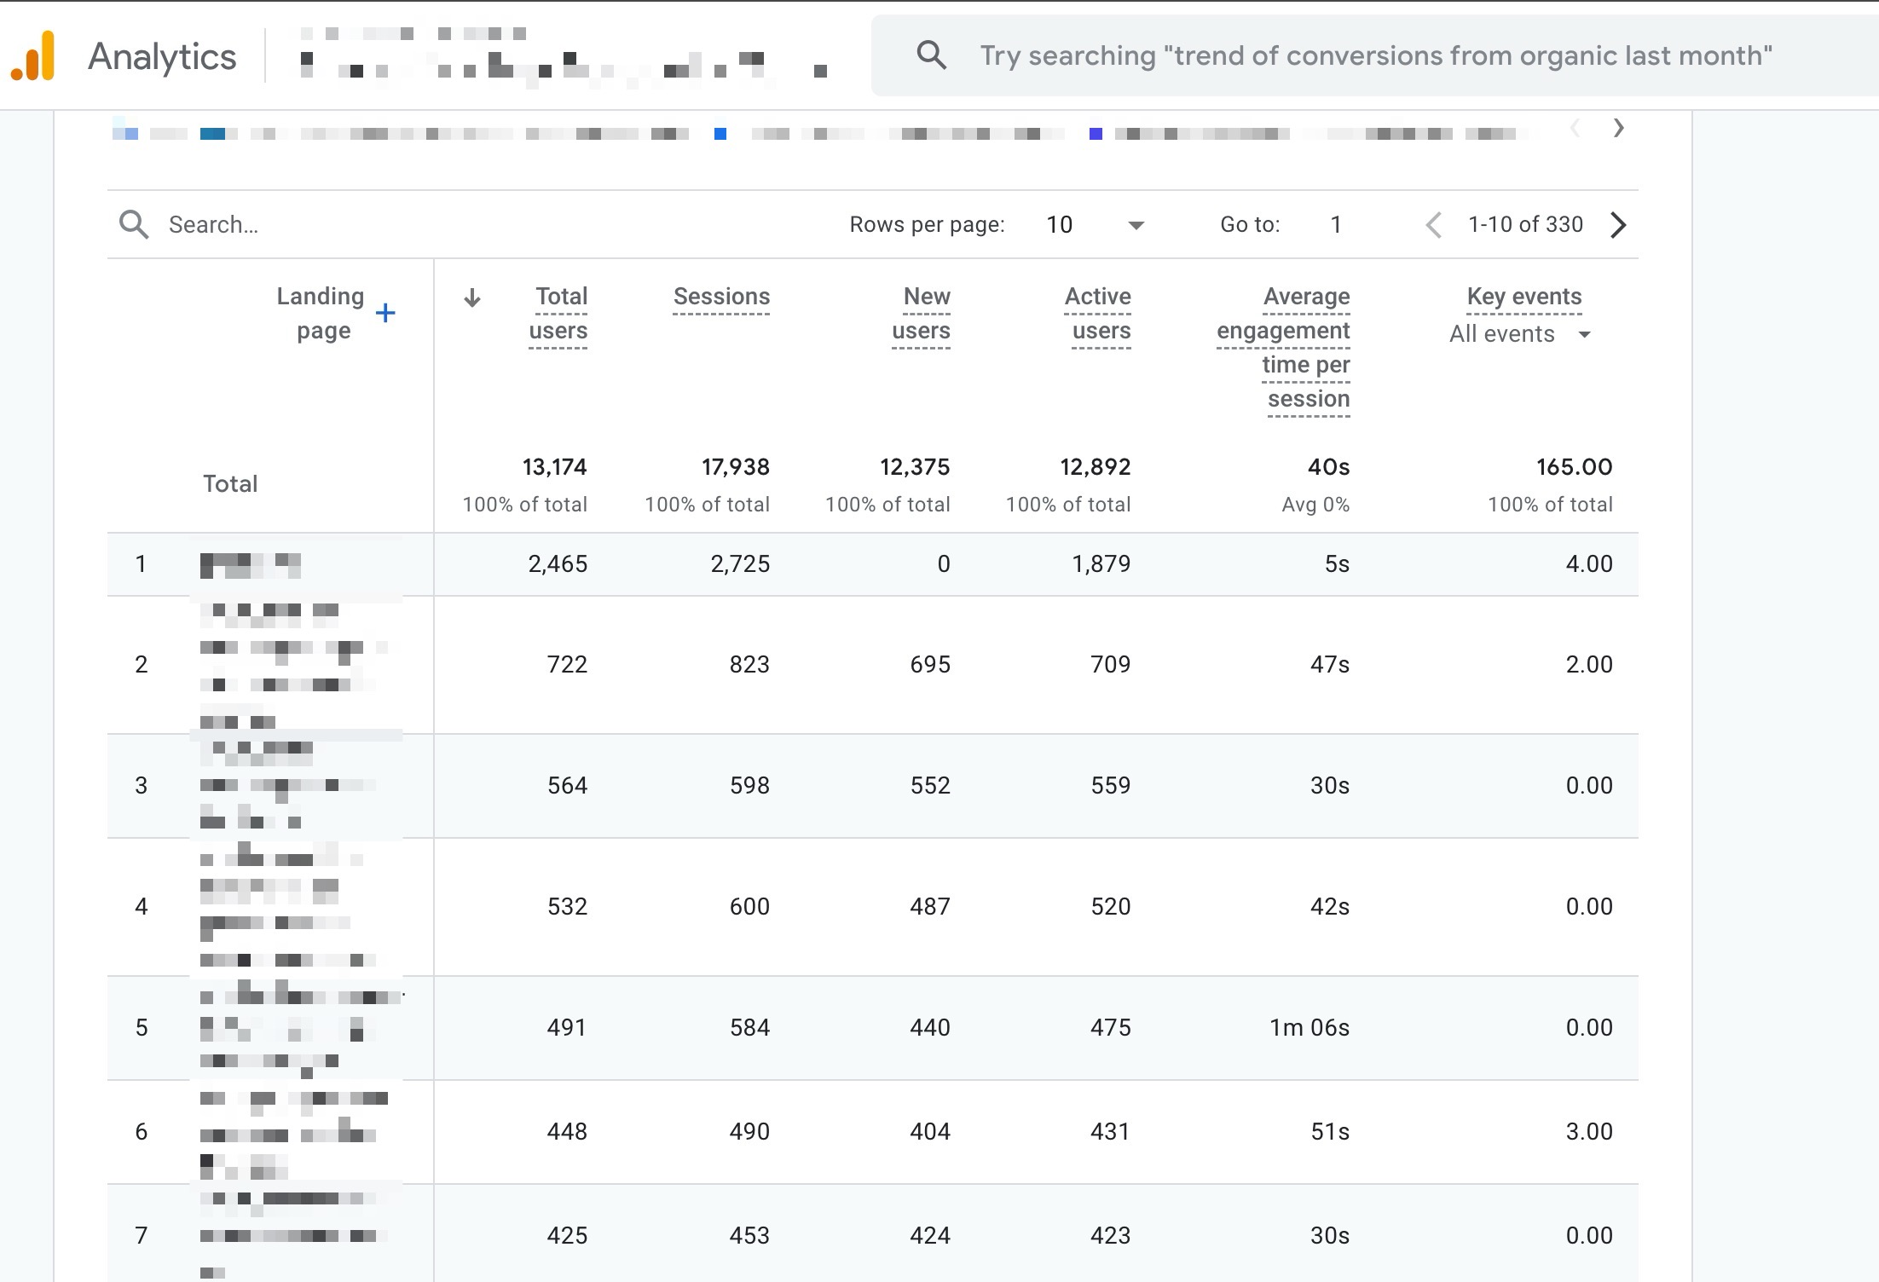The width and height of the screenshot is (1879, 1282).
Task: Open the Key events All events dropdown
Action: pyautogui.click(x=1520, y=334)
